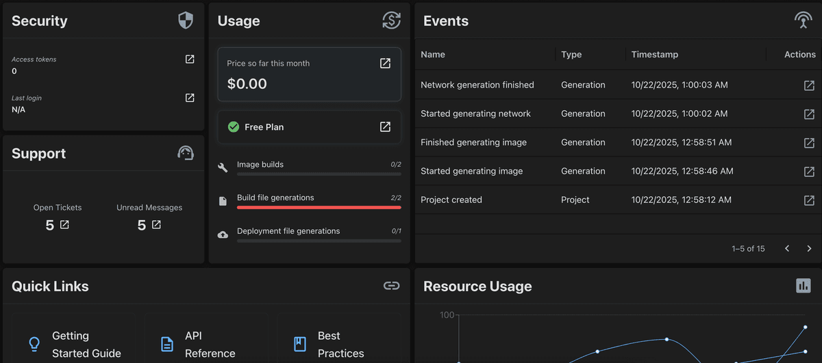Image resolution: width=822 pixels, height=363 pixels.
Task: Click the Quick Links chain icon
Action: [x=391, y=286]
